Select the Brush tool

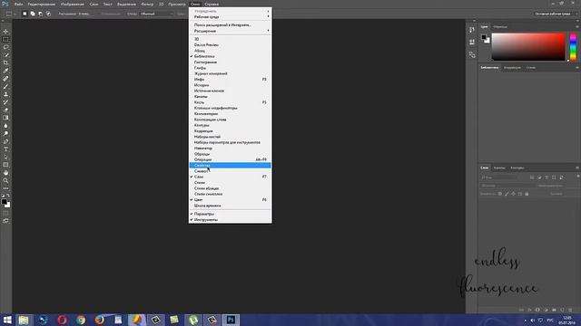click(5, 86)
